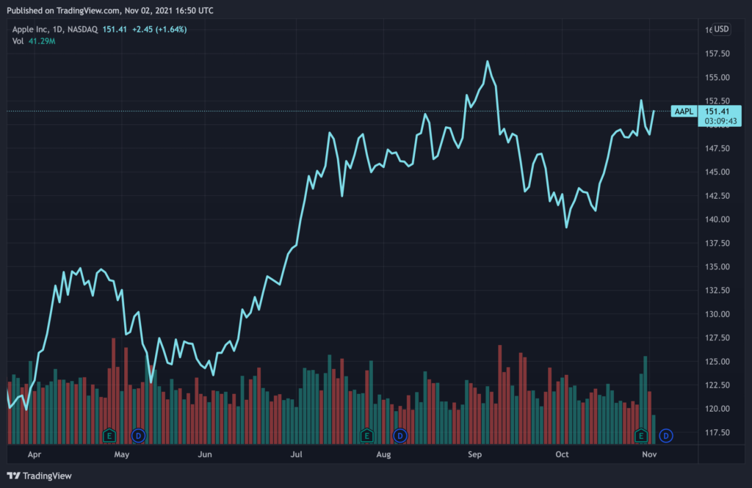The height and width of the screenshot is (488, 752).
Task: Click the Published on TradingView.com header text
Action: coord(110,10)
